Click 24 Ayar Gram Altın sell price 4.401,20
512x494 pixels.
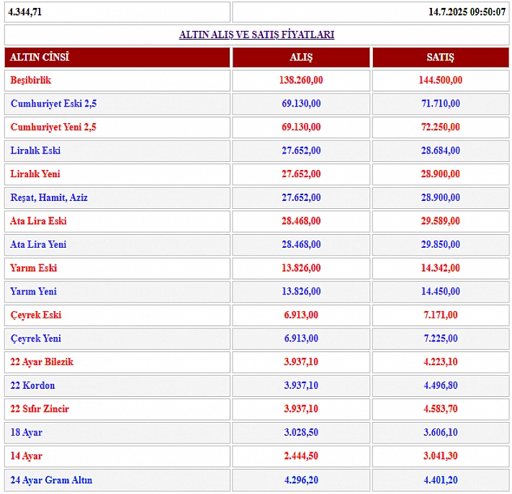coord(440,480)
